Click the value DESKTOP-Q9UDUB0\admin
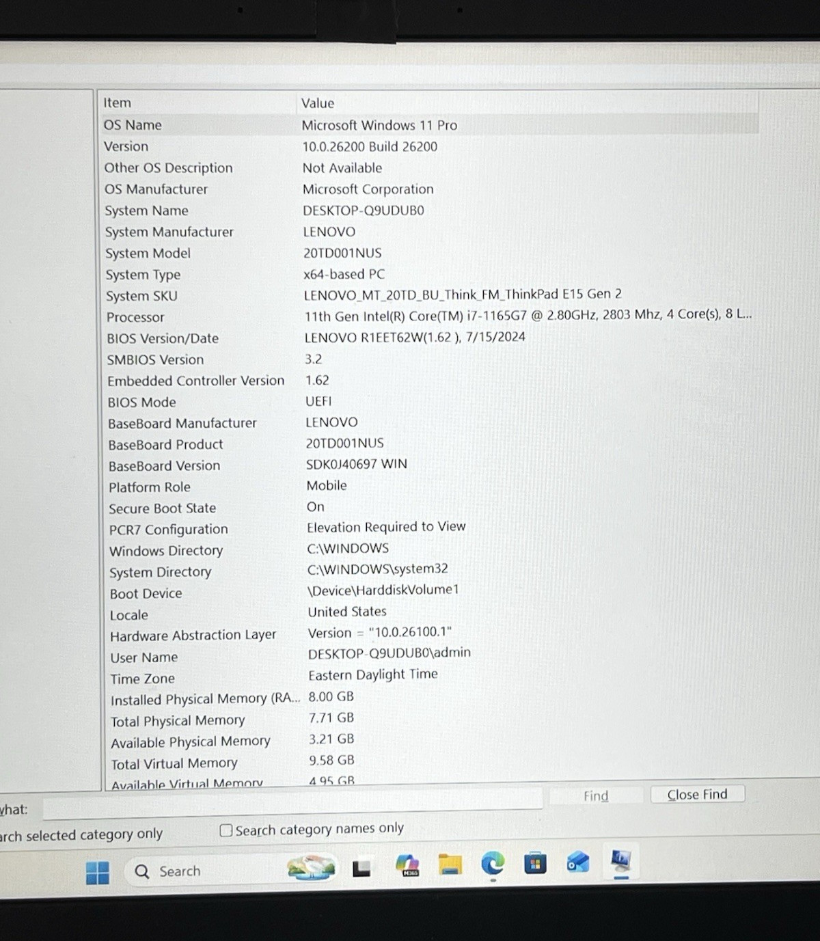The image size is (820, 941). tap(389, 653)
